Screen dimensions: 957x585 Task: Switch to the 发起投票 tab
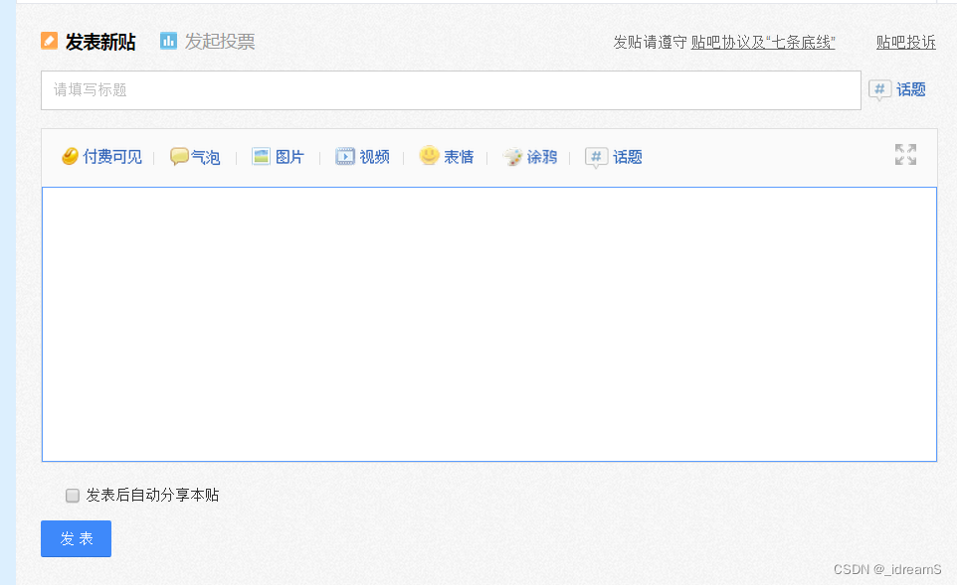pyautogui.click(x=220, y=42)
